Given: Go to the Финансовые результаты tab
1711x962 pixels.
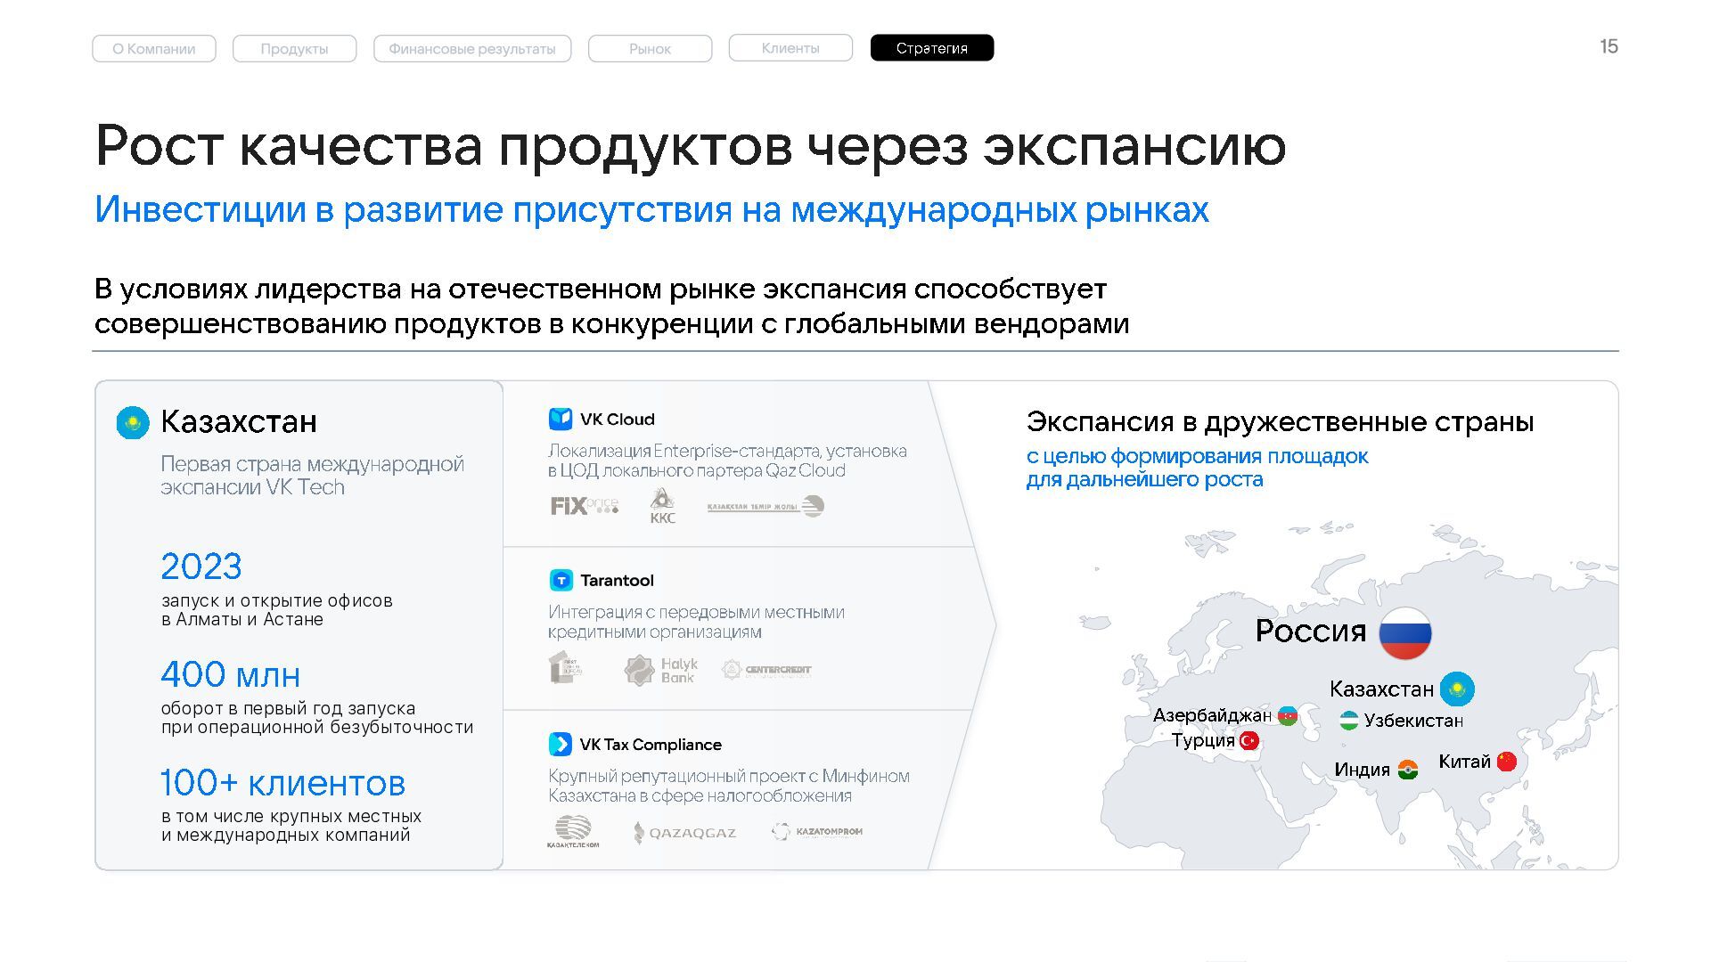Looking at the screenshot, I should pyautogui.click(x=472, y=48).
